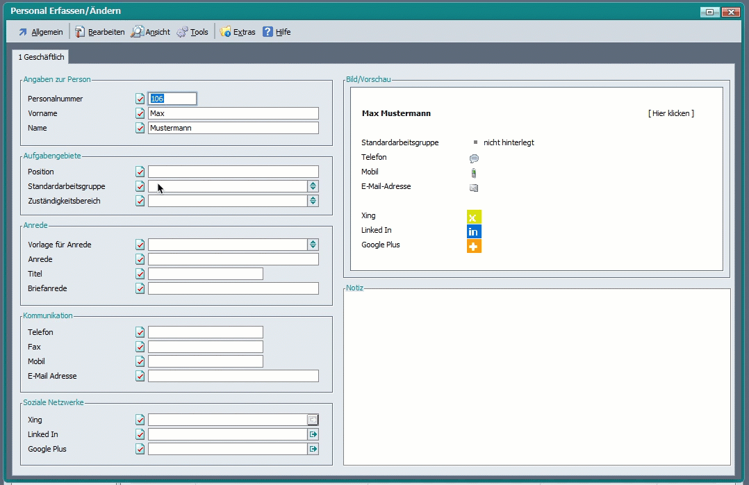Click the Mobil phone icon in preview
749x485 pixels.
(x=474, y=173)
